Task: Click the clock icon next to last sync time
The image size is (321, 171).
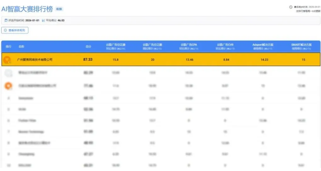Action: tap(291, 7)
